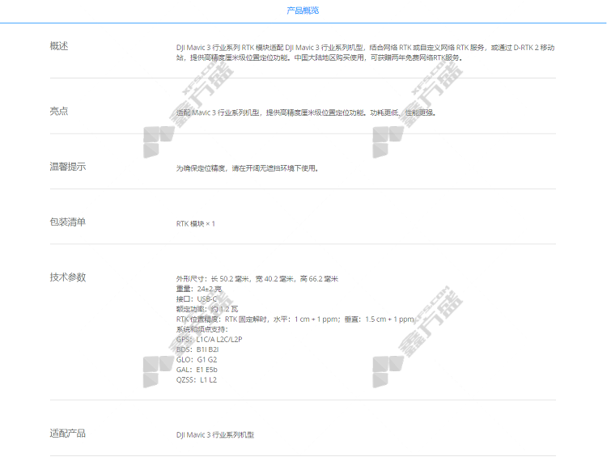Click the overview line starting 'DJI Mavic 3 行业系列 RTK 模块适配'
Viewport: 607px width, 457px height.
point(366,48)
